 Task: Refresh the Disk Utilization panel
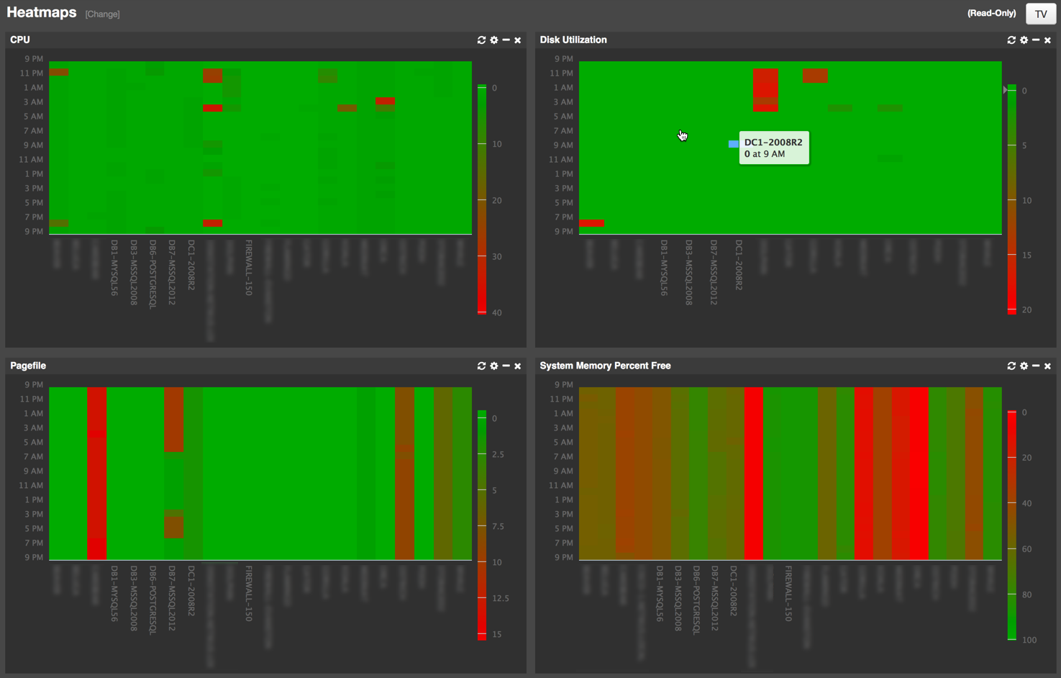click(1011, 40)
